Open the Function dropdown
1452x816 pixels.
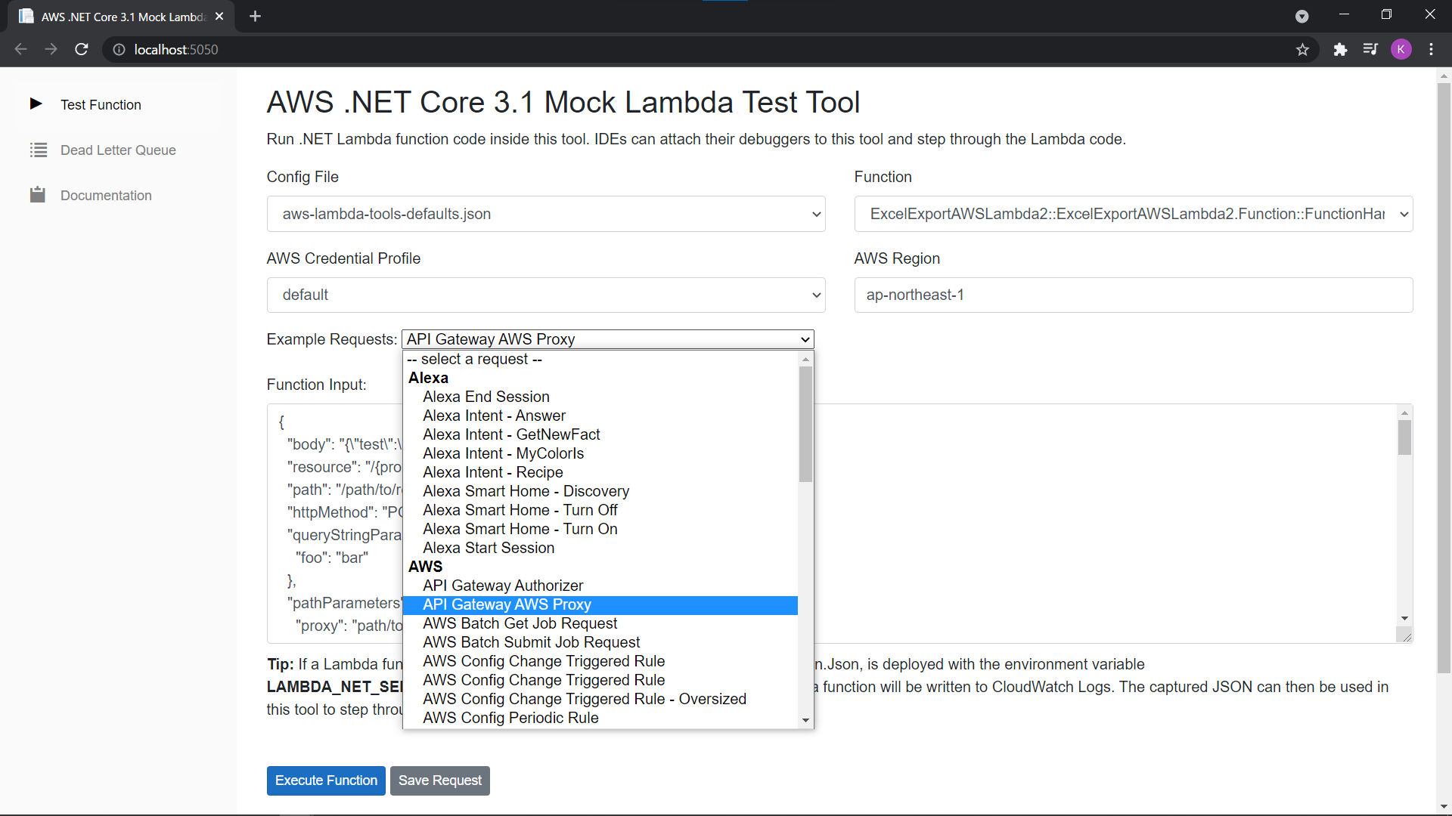(1134, 214)
